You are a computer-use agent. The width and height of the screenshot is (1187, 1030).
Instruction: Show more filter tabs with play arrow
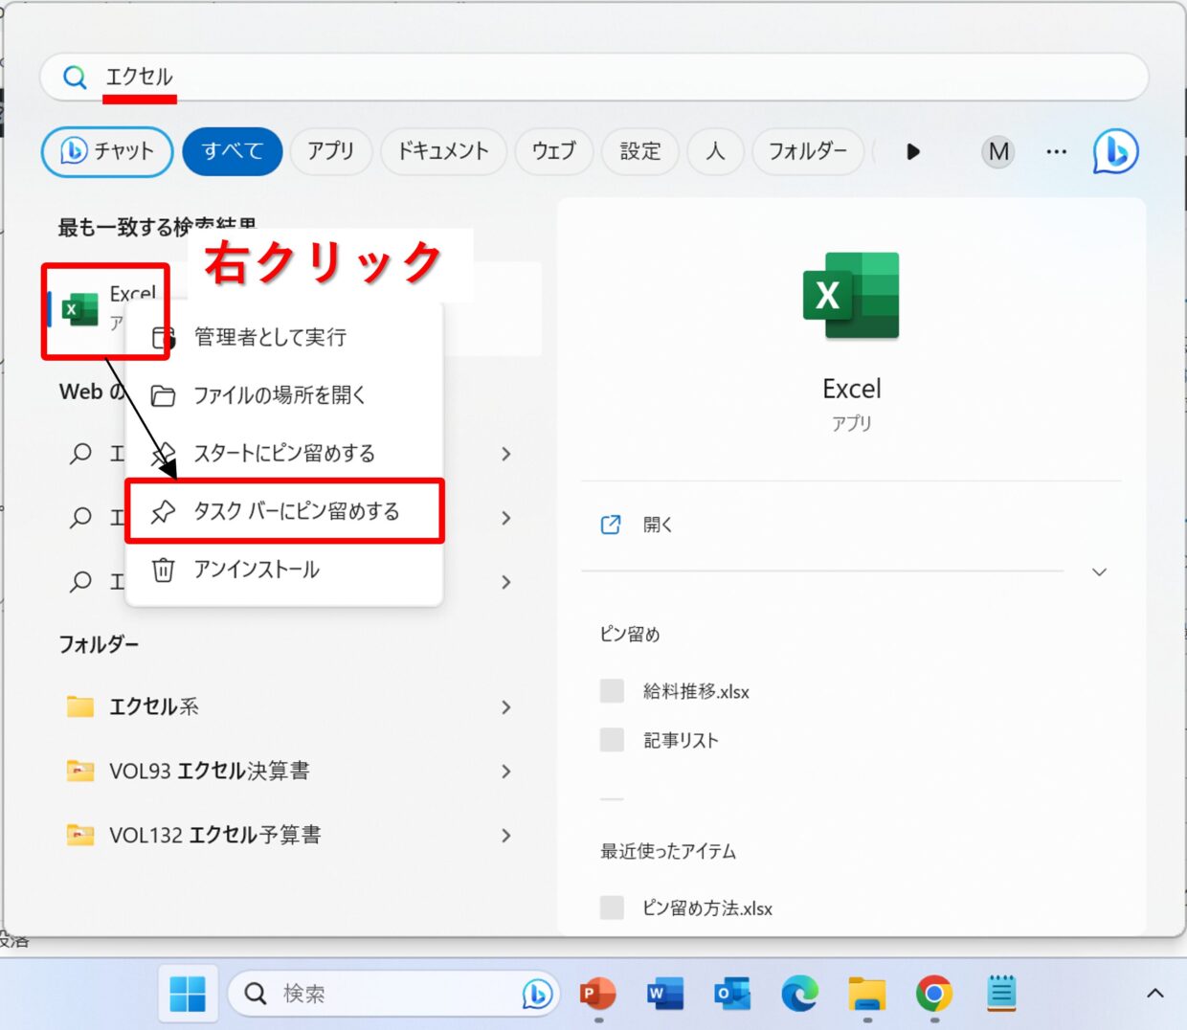[912, 151]
